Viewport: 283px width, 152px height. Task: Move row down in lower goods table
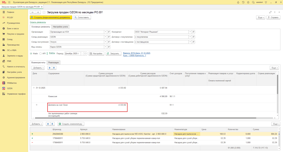pyautogui.click(x=52, y=124)
